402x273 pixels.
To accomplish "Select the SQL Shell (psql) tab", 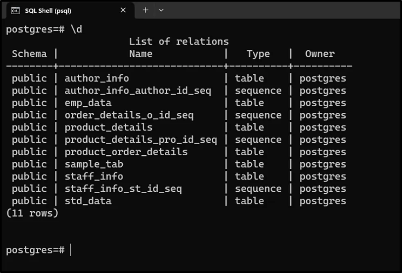I will tap(48, 11).
